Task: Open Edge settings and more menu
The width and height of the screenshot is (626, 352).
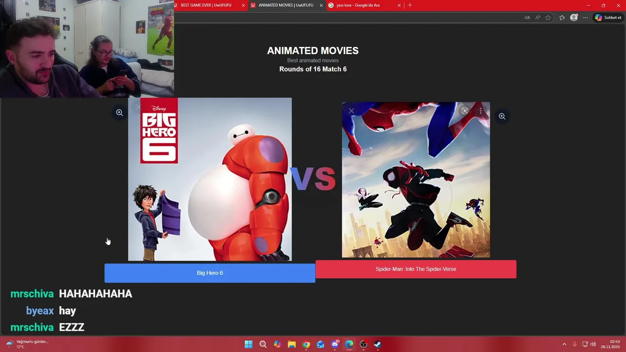Action: [x=585, y=18]
